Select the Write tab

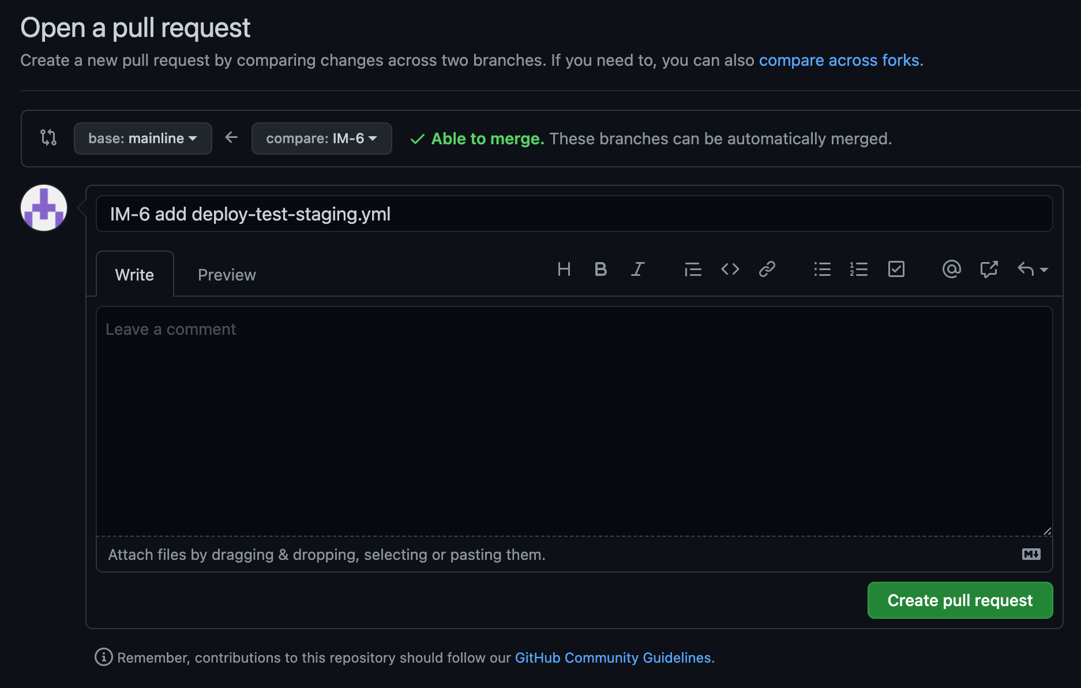134,275
